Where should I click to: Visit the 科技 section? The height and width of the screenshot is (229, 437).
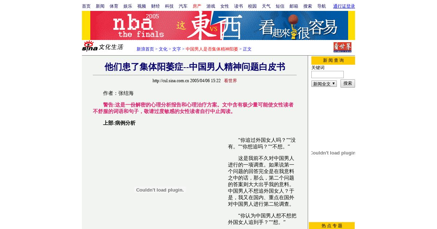169,6
